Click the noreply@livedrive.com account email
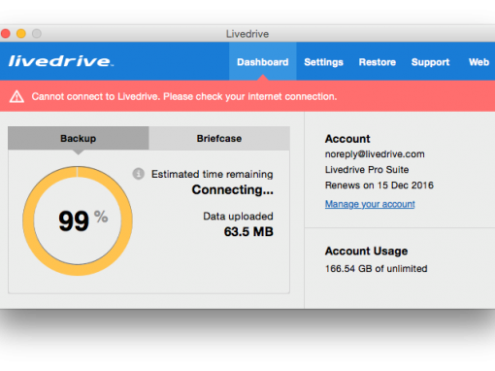Screen dimensions: 495x371 pos(375,154)
